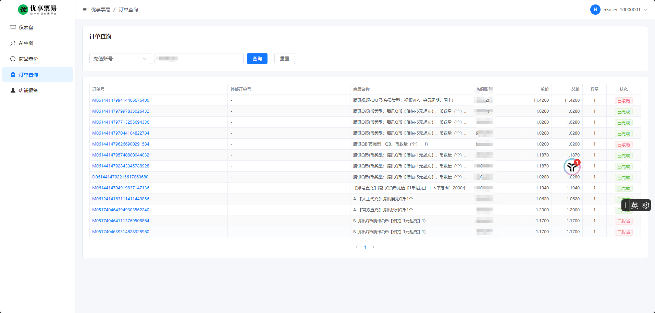Screen dimensions: 655x313
Task: Click the 优享票易 logo
Action: (37, 10)
